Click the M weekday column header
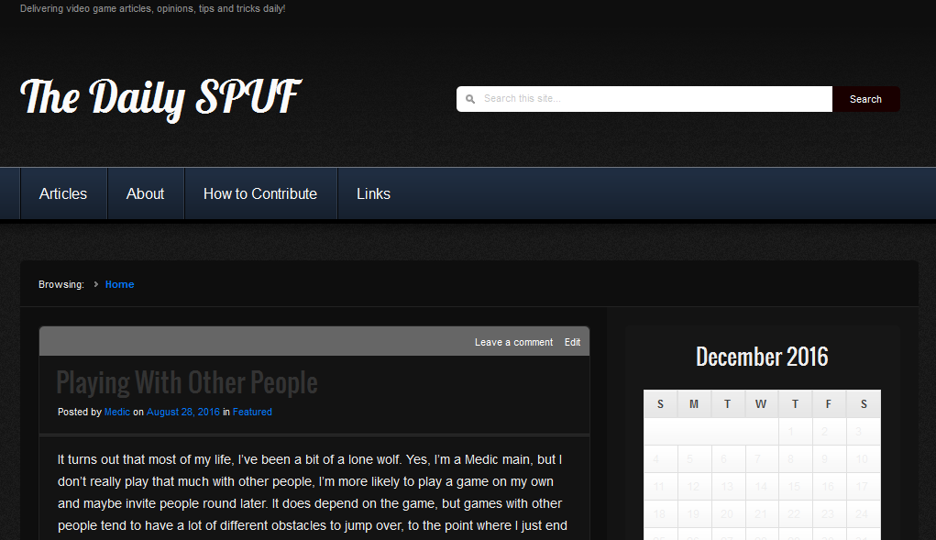 pos(694,404)
